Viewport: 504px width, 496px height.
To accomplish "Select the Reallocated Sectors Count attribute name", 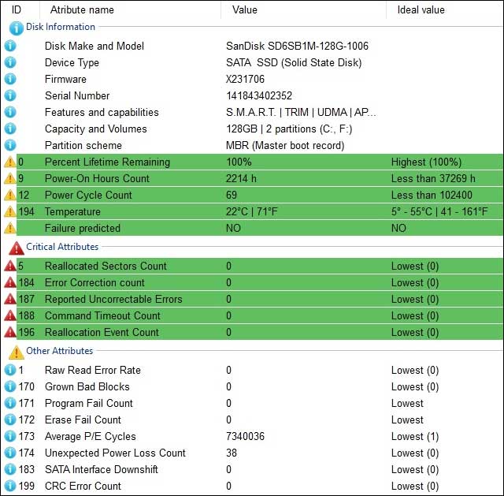I will click(x=106, y=266).
